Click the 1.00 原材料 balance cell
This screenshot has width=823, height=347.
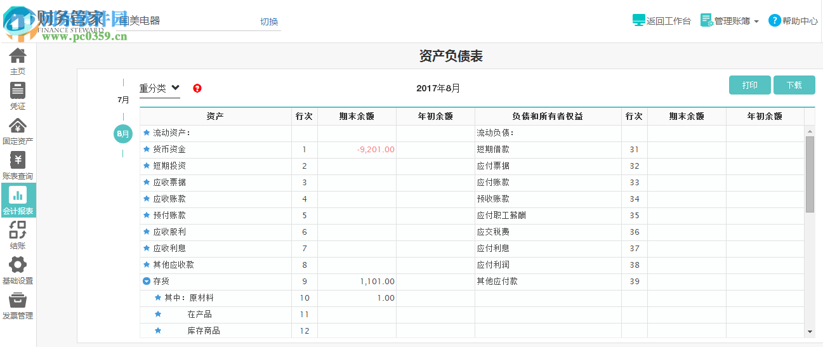(x=357, y=298)
